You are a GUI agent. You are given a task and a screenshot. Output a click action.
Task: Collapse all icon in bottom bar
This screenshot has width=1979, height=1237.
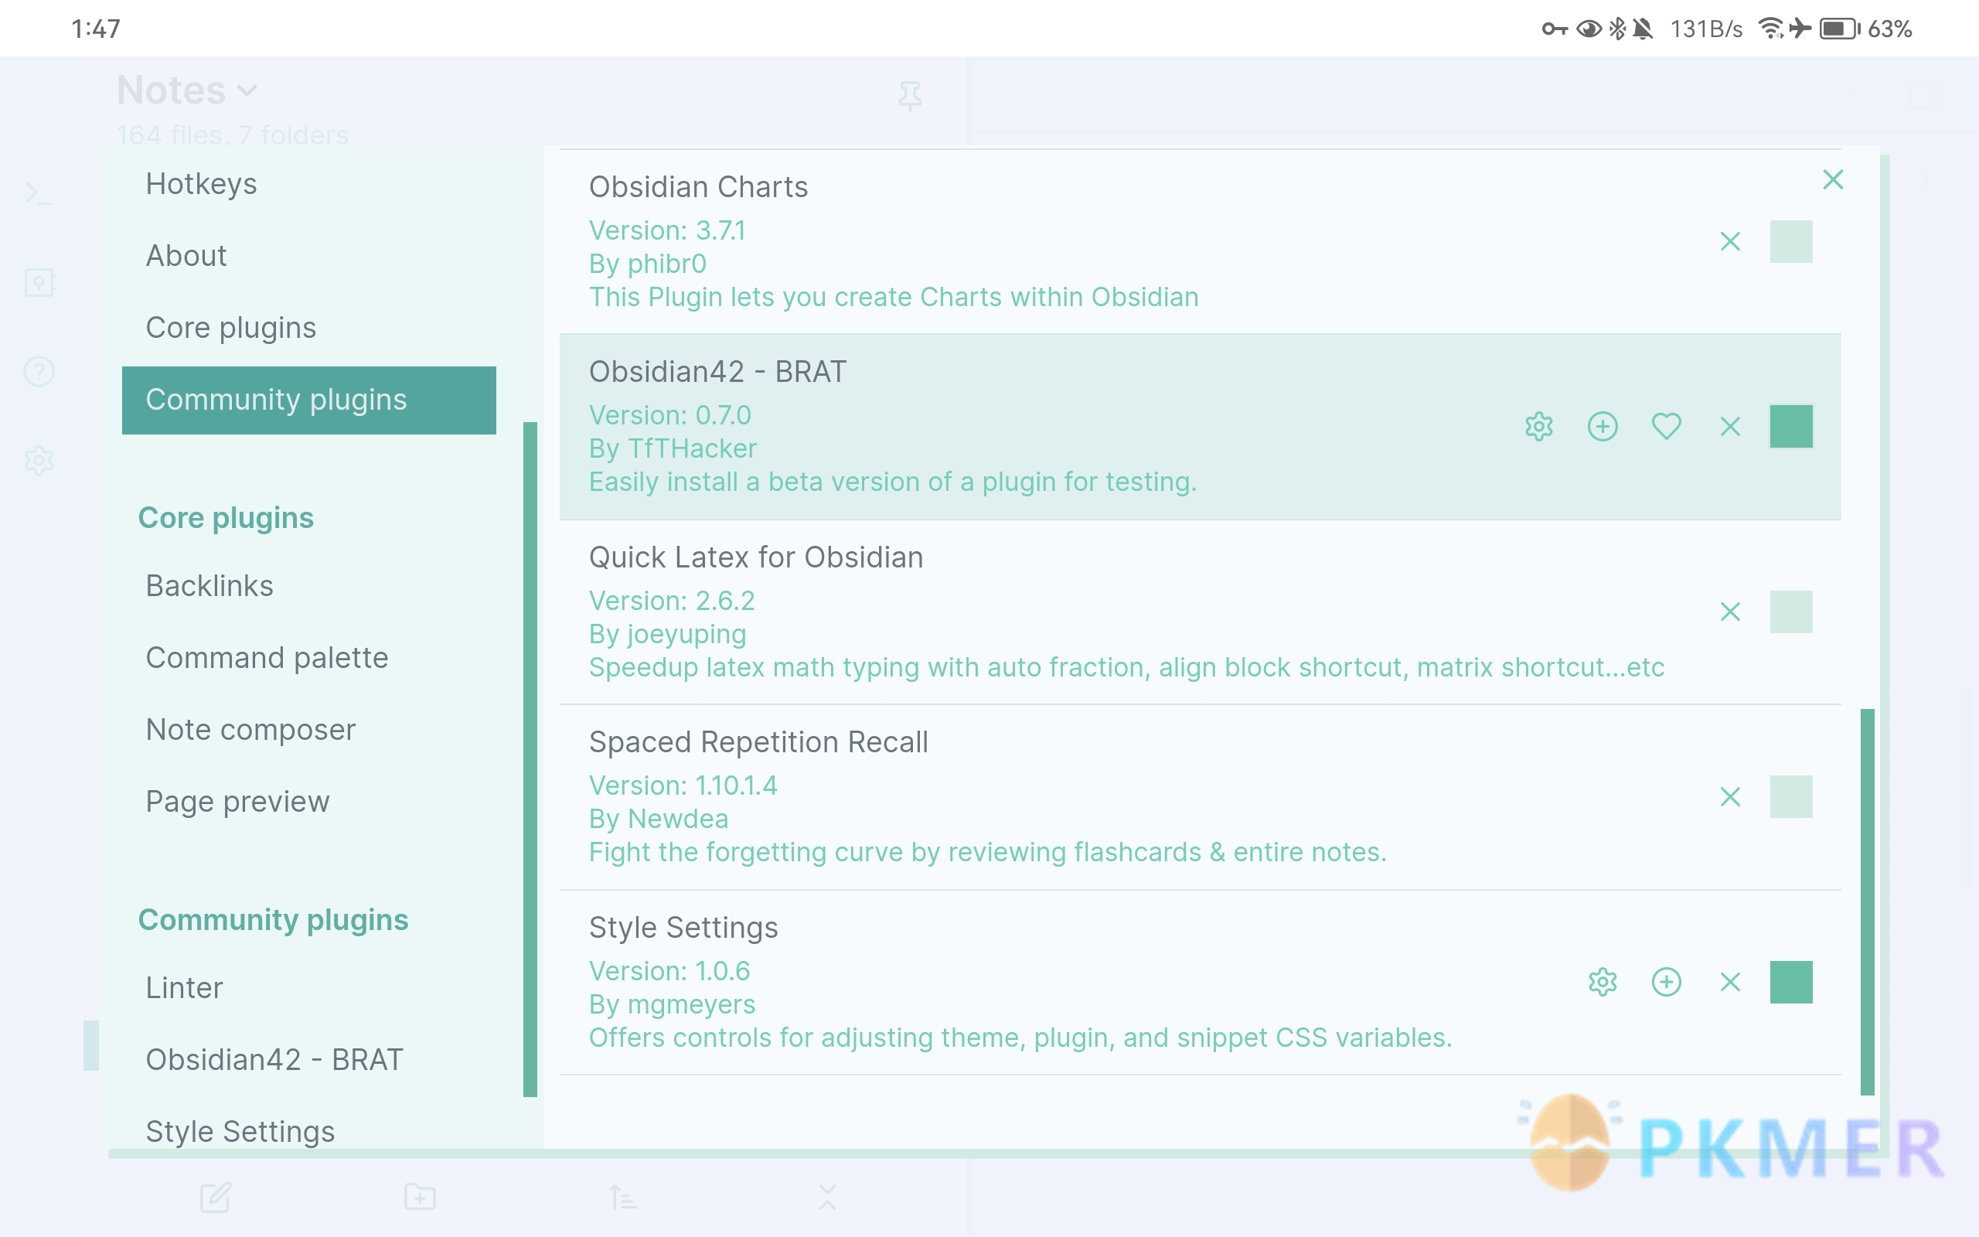point(828,1197)
